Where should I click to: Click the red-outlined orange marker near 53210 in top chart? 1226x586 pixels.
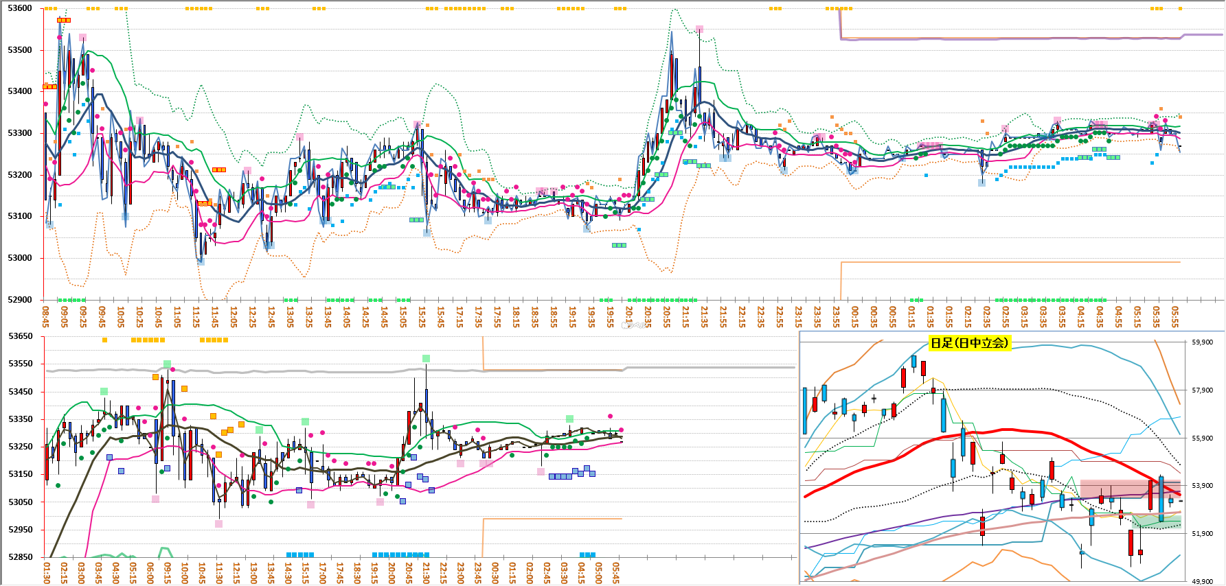[x=219, y=169]
